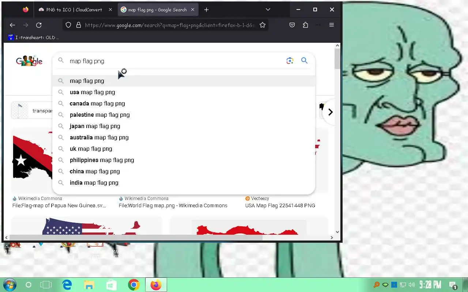This screenshot has height=292, width=468.
Task: Open network status tray icon
Action: coord(403,285)
